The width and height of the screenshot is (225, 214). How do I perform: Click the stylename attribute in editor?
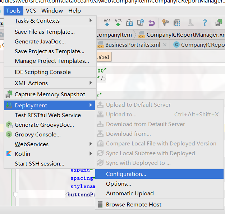83,186
